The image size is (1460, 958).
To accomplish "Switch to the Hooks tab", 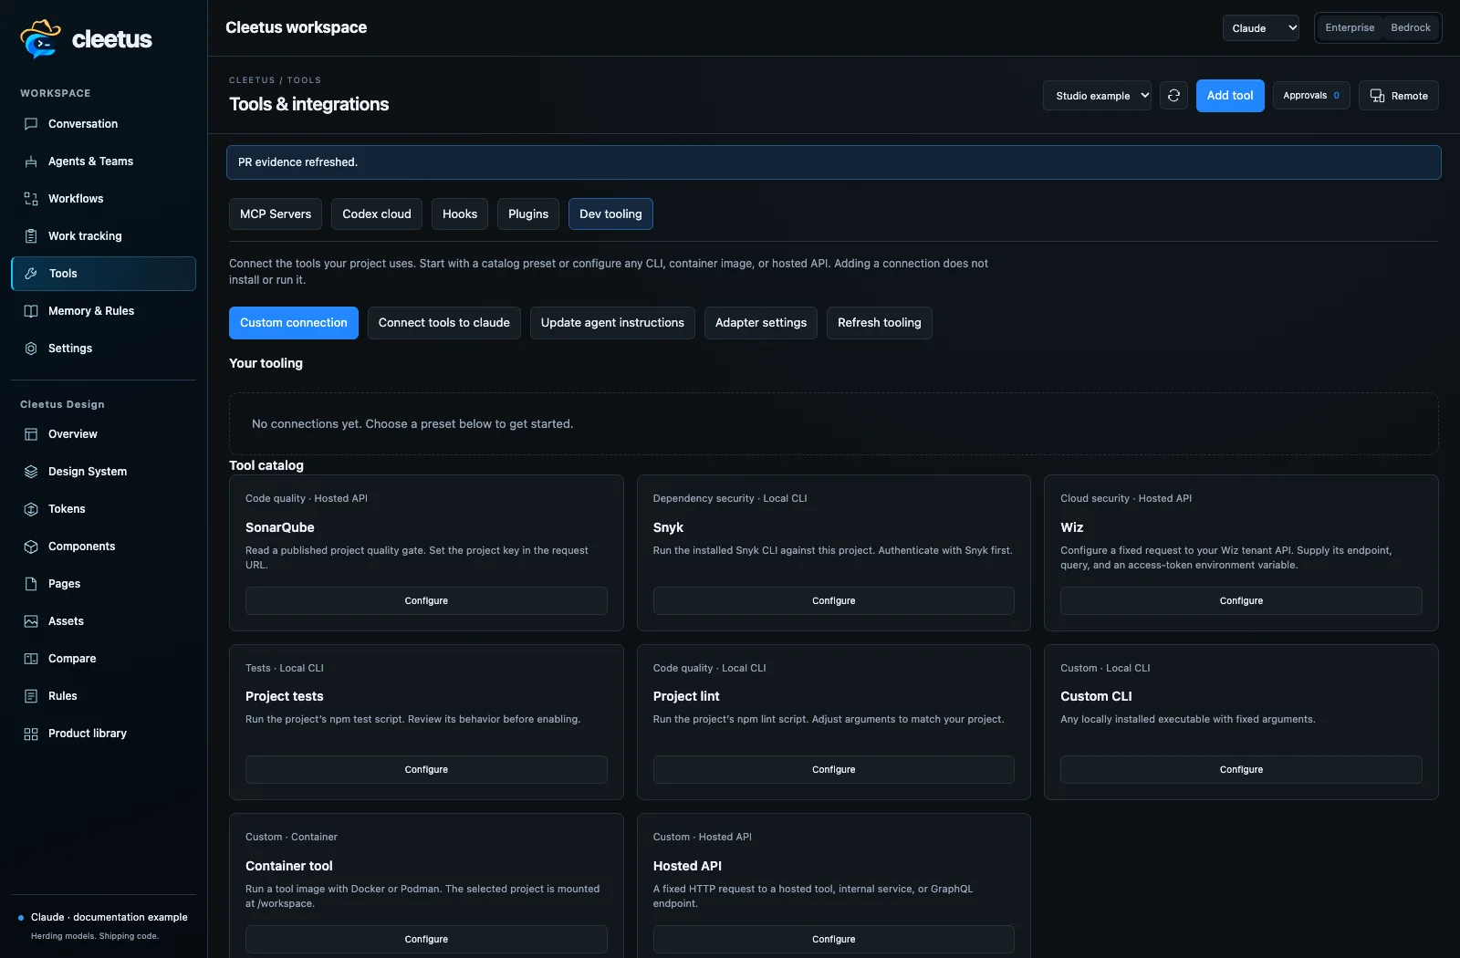I will click(460, 214).
